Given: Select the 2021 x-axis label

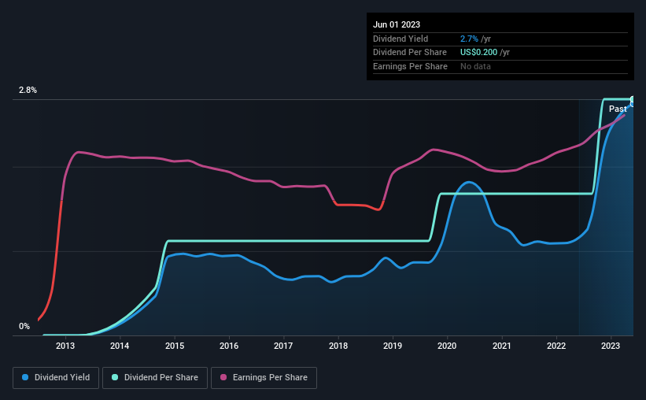Looking at the screenshot, I should (502, 346).
